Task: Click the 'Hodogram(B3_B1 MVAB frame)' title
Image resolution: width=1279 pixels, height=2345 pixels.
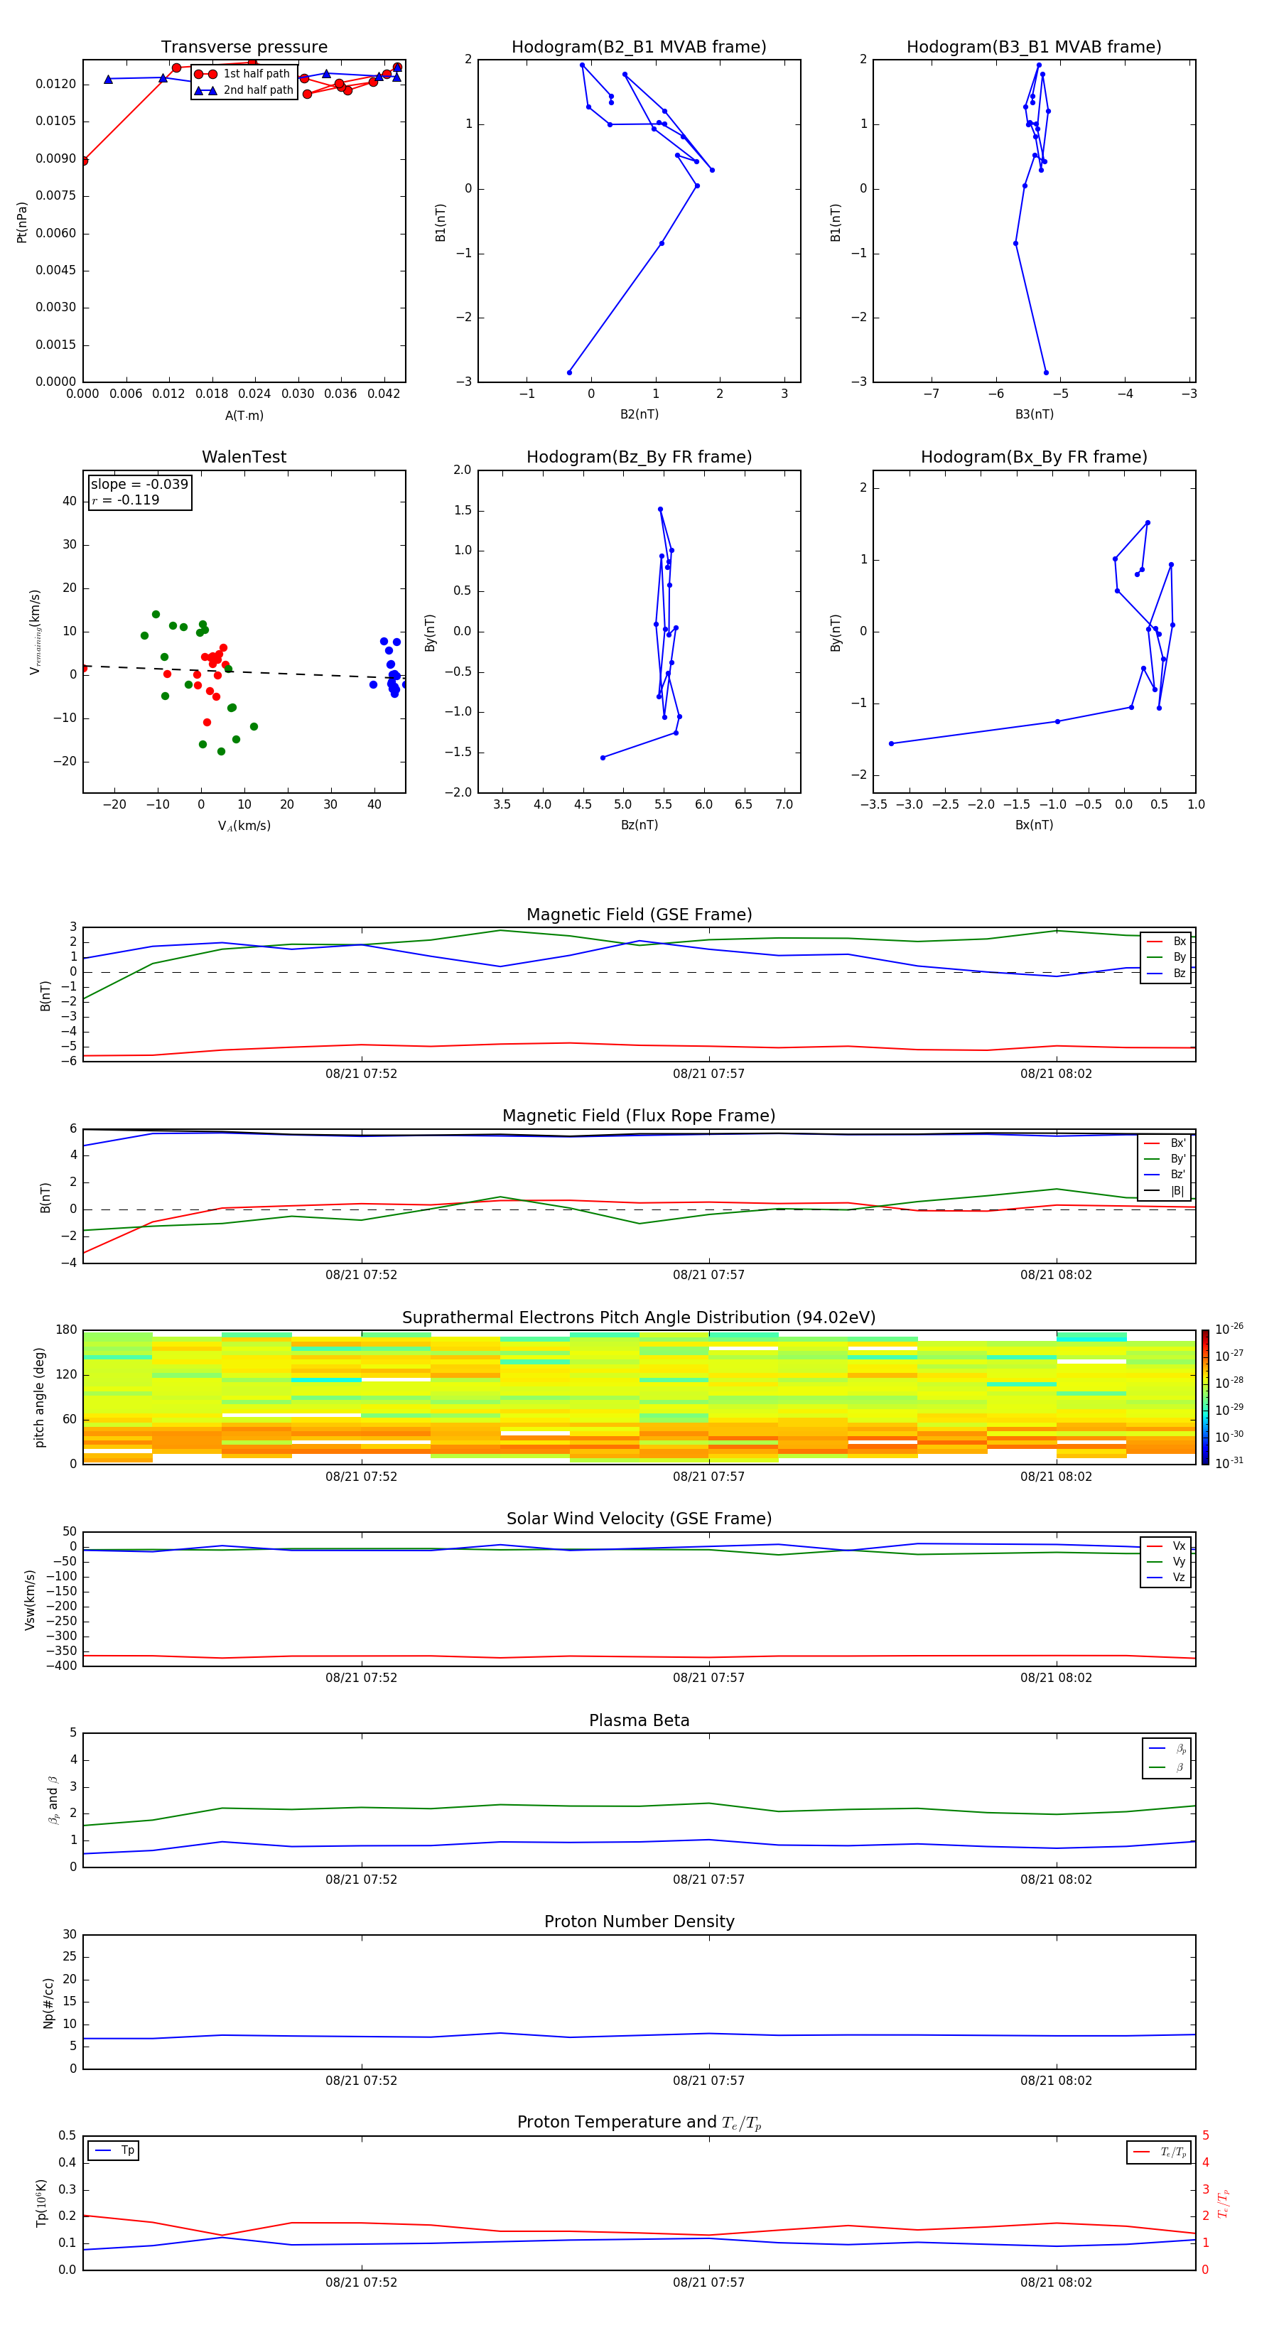Action: click(x=1034, y=48)
